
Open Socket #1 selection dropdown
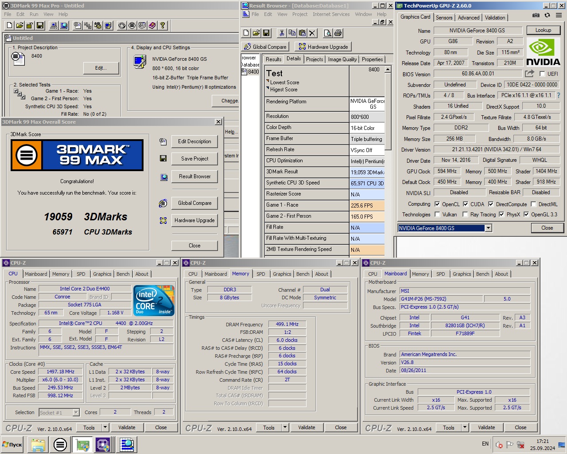[76, 413]
